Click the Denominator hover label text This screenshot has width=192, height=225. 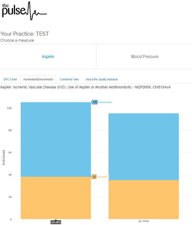tap(105, 102)
